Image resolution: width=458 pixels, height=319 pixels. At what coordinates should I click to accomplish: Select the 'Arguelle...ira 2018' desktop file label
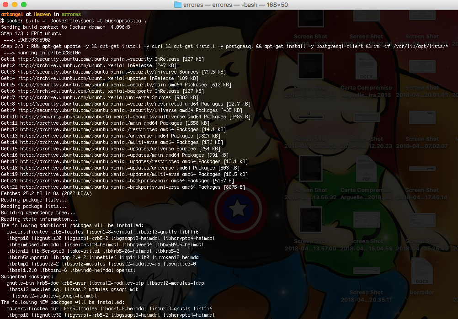pos(366,95)
